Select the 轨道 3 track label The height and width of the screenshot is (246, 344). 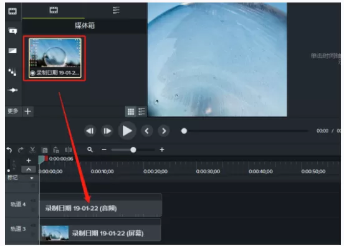[x=18, y=229]
